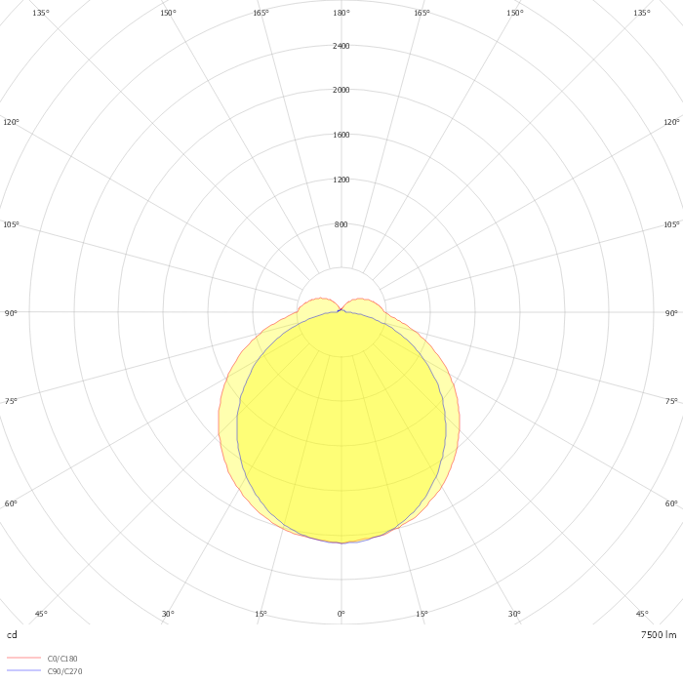
Task: Select the blue C90/C270 legend line
Action: point(24,670)
